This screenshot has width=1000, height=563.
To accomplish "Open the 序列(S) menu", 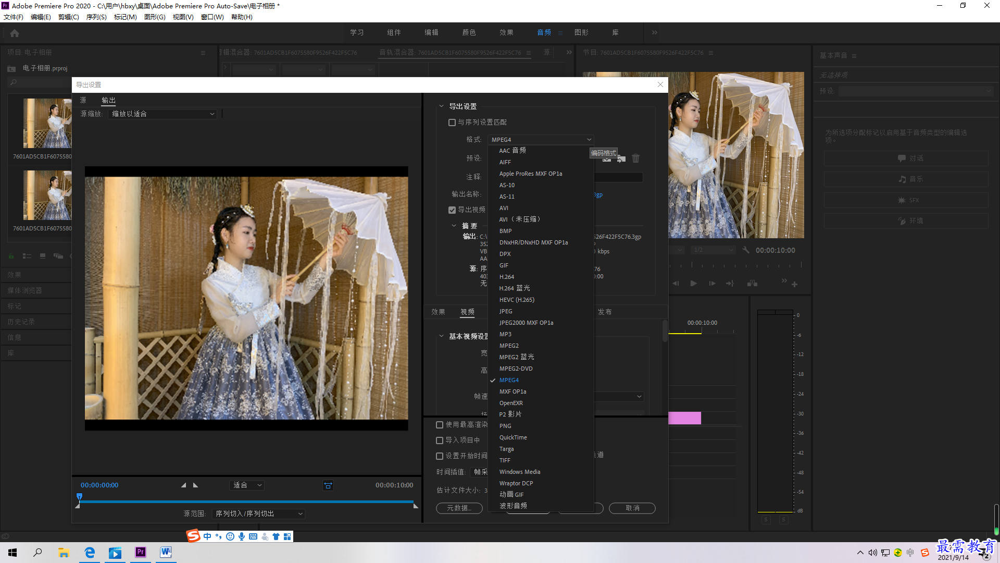I will click(96, 17).
